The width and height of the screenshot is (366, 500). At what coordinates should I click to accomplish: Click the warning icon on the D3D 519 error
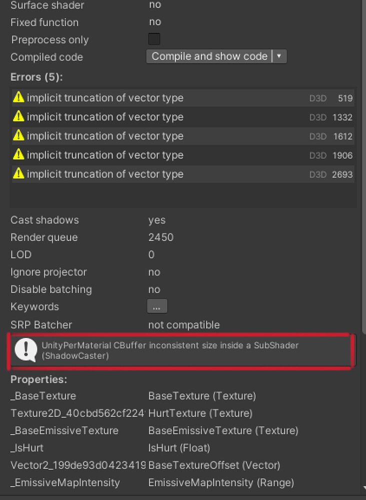point(18,97)
